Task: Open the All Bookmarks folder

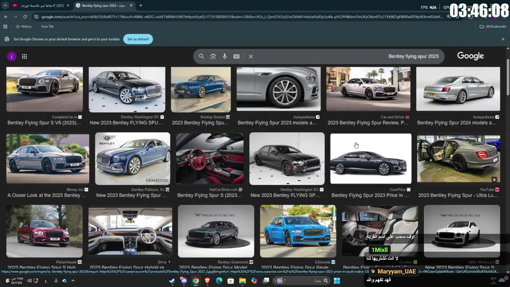Action: [x=493, y=26]
